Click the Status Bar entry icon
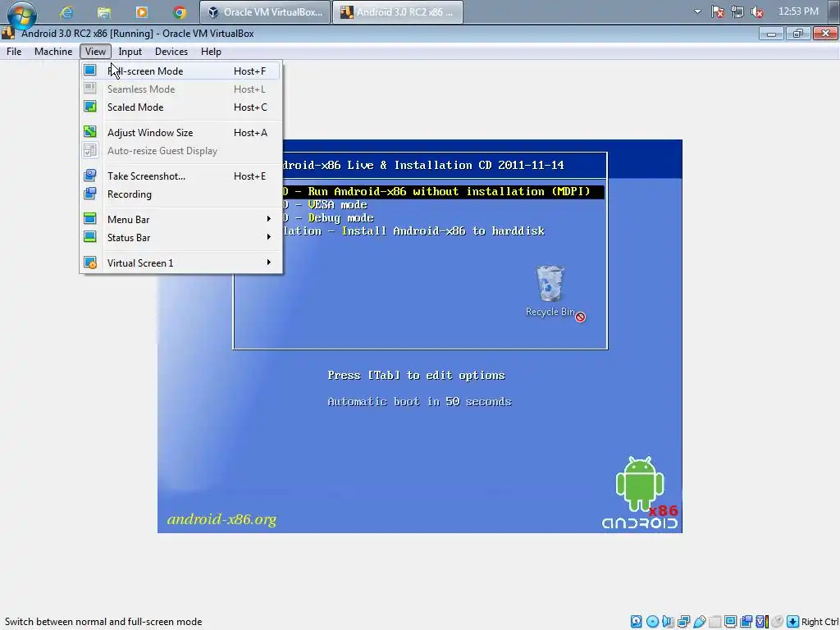This screenshot has height=630, width=840. pos(90,237)
